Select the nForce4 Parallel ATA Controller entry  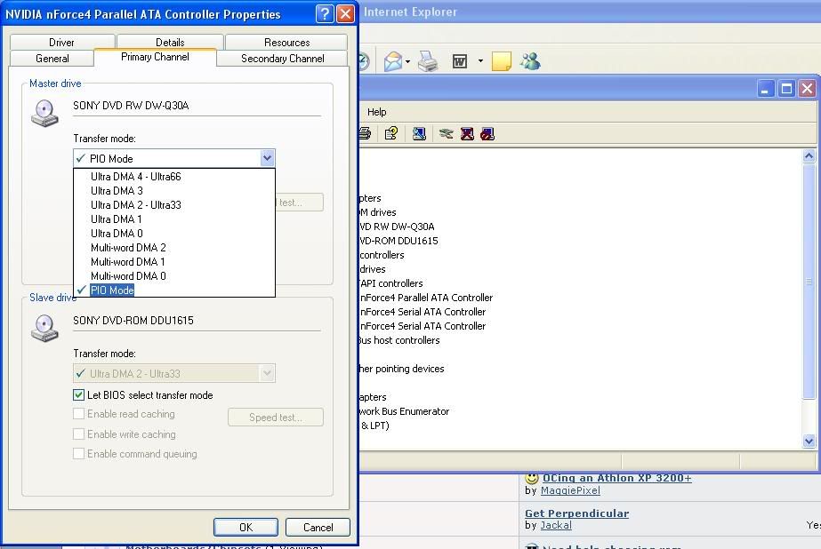pos(426,298)
